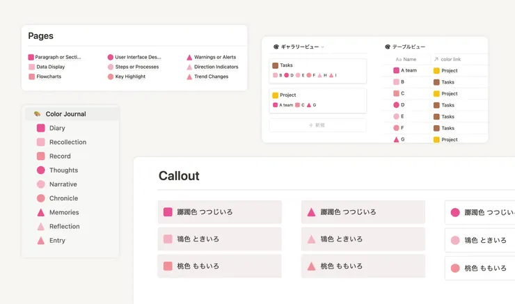Click the yellow Project icon in gallery card
The image size is (515, 304).
point(275,95)
